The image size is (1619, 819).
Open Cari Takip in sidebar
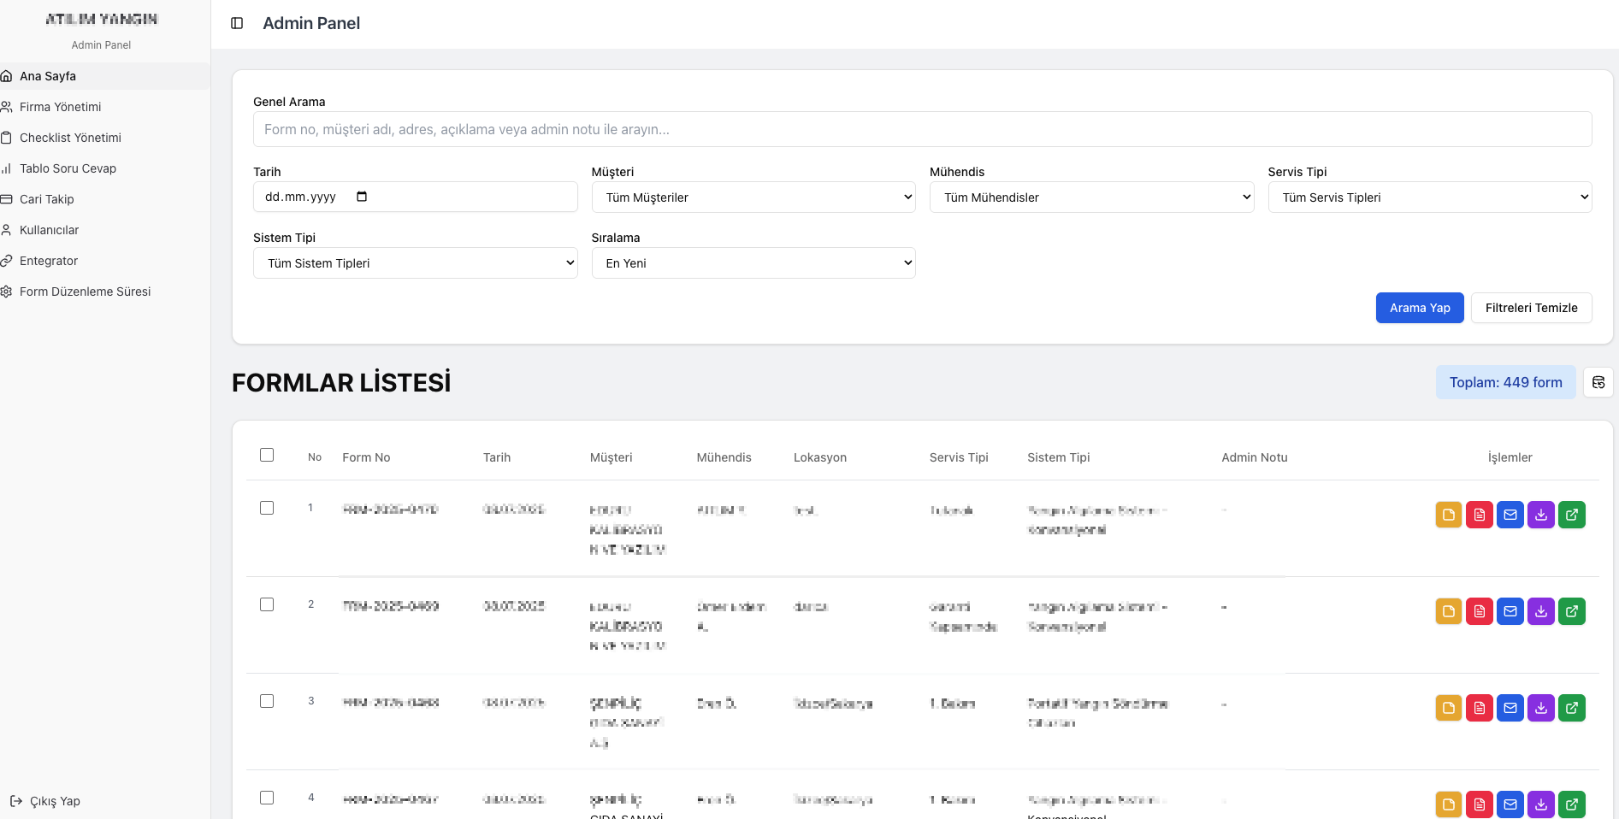[x=104, y=199]
